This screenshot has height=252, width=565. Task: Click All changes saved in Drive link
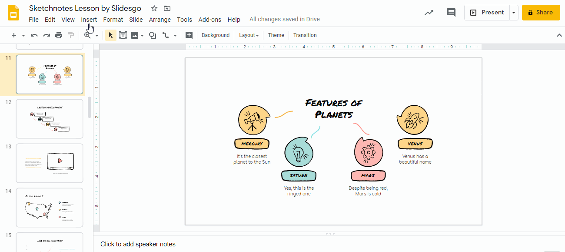pyautogui.click(x=285, y=20)
